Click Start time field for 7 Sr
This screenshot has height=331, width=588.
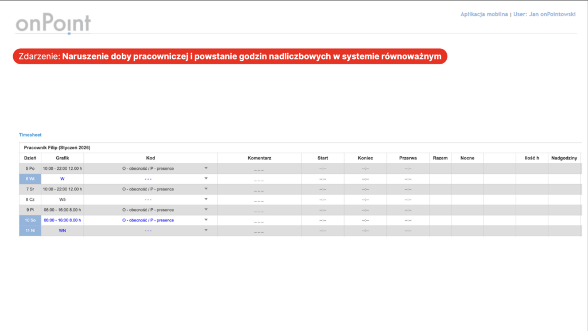tap(323, 189)
